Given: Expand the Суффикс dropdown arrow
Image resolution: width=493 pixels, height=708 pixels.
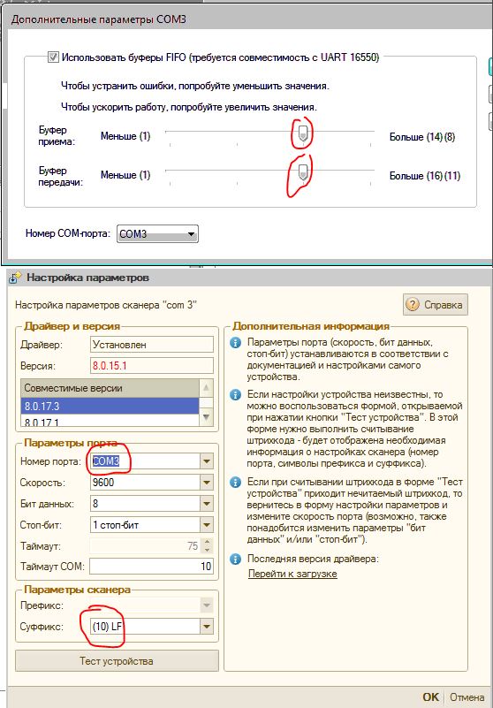Looking at the screenshot, I should (207, 627).
